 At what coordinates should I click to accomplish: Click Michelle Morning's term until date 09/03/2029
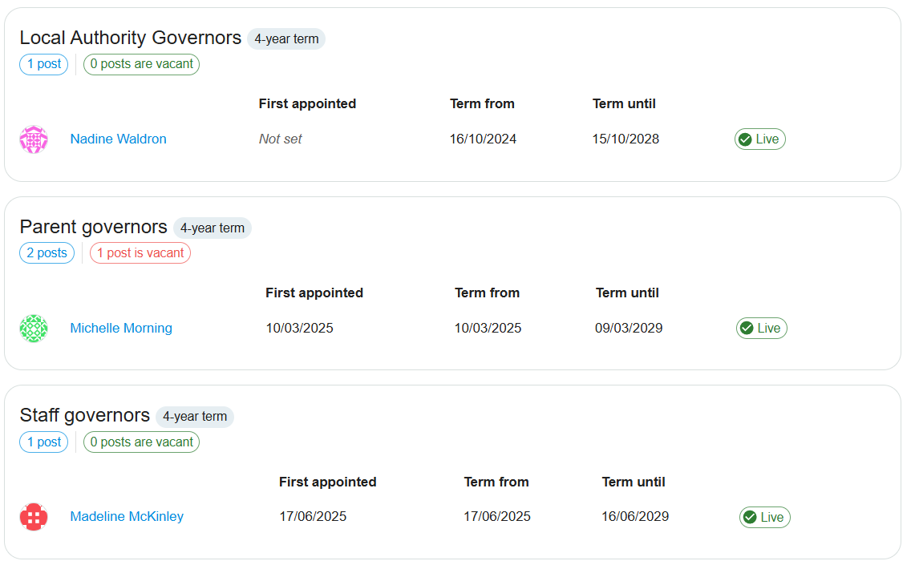[x=629, y=329]
